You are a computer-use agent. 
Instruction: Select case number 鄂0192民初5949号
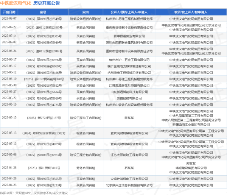[44, 42]
